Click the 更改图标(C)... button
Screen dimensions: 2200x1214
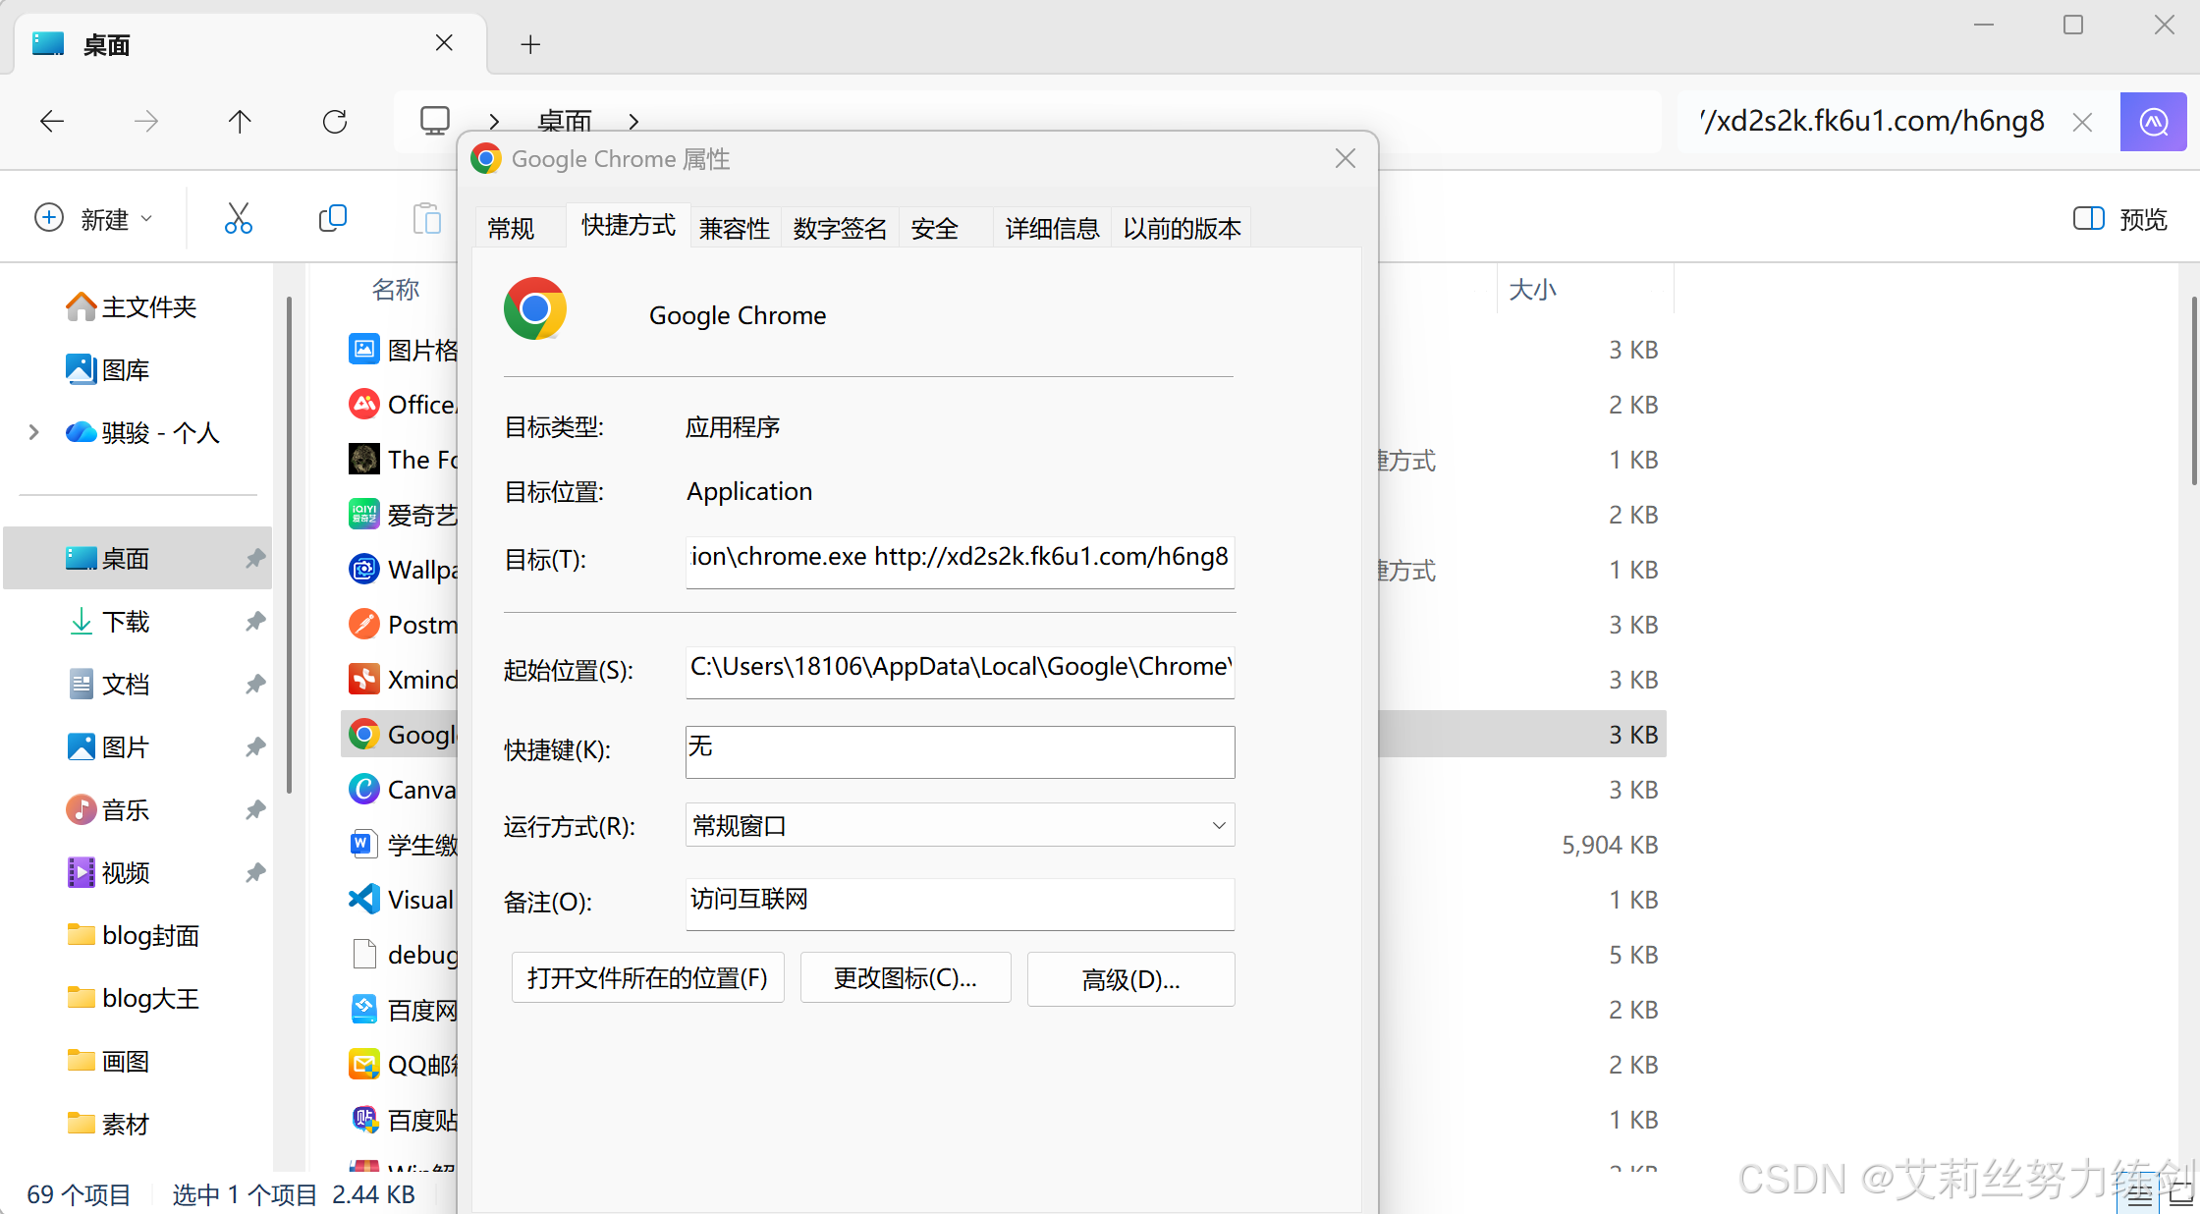[x=905, y=978]
